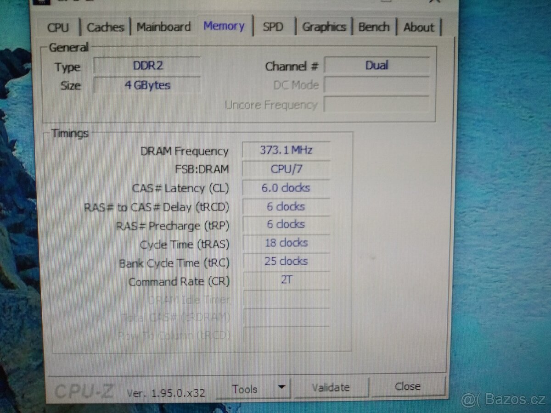Open the Caches tab
Image resolution: width=551 pixels, height=413 pixels.
coord(105,28)
